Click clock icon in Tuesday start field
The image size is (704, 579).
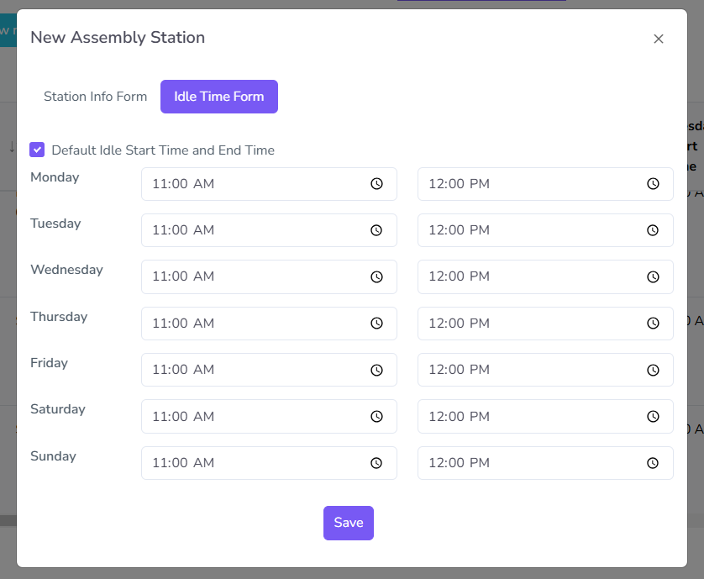coord(377,230)
